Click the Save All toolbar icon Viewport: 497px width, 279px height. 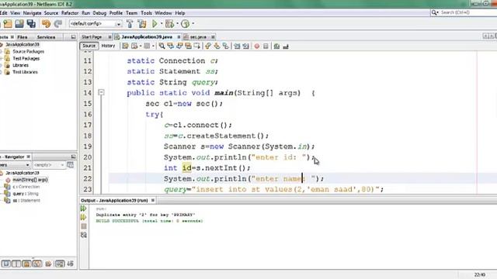pyautogui.click(x=31, y=24)
